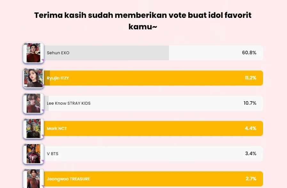287x188 pixels.
Task: Click the Sehun EXO name label
Action: click(58, 53)
